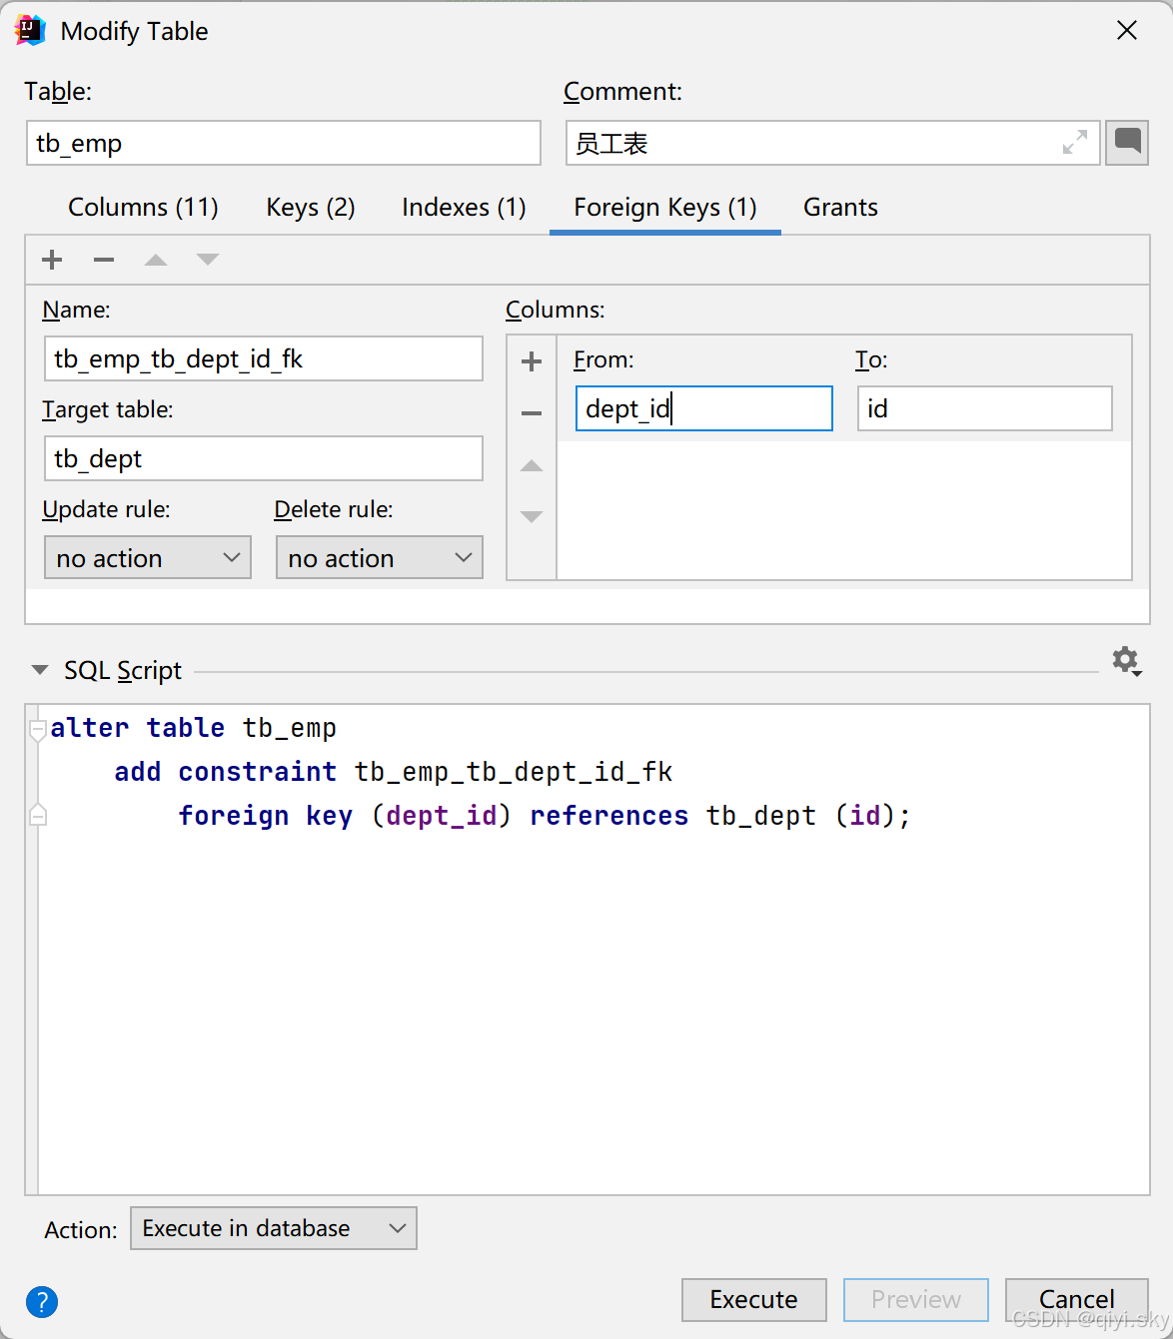Focus the Comment input field
This screenshot has height=1339, width=1173.
coord(833,143)
